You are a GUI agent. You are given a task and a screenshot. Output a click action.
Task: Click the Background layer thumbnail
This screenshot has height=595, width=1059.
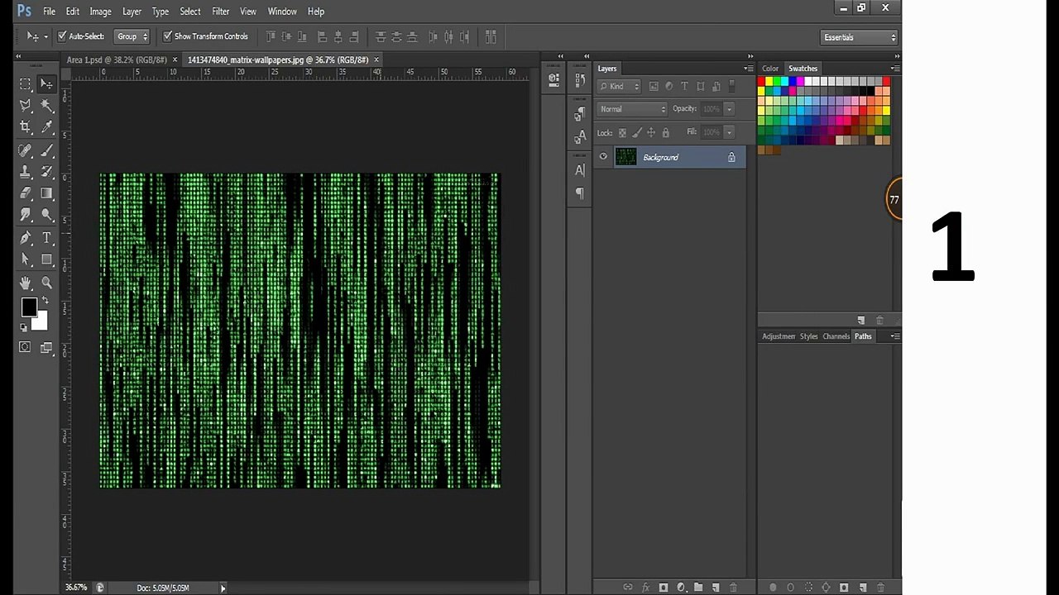click(625, 157)
